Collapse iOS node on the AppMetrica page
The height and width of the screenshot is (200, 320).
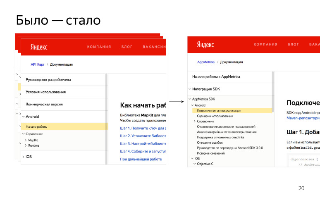pos(192,158)
